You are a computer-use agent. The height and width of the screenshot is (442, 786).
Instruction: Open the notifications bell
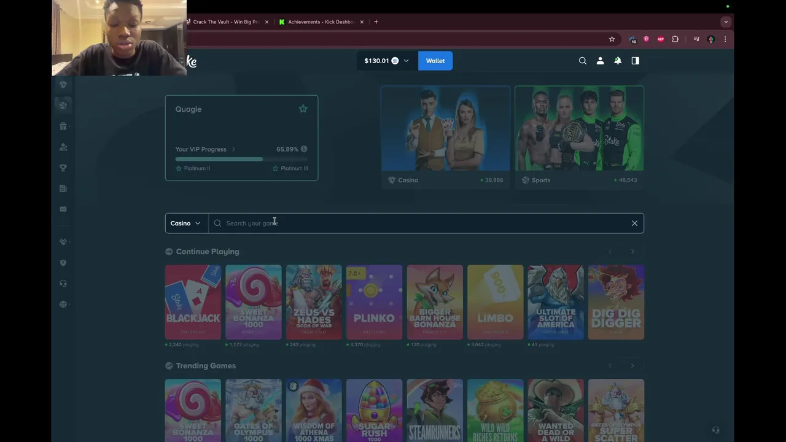[x=618, y=61]
